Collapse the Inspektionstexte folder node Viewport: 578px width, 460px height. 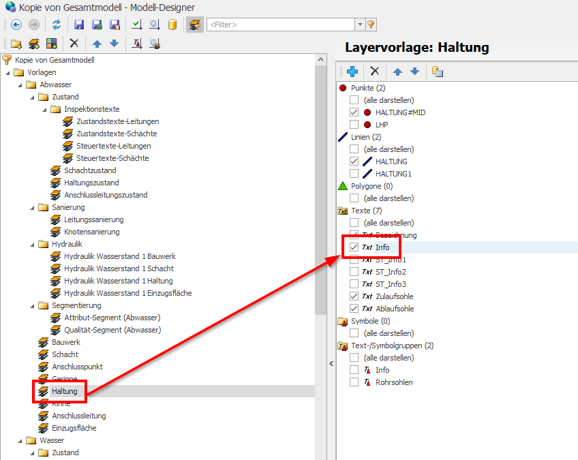click(x=44, y=109)
